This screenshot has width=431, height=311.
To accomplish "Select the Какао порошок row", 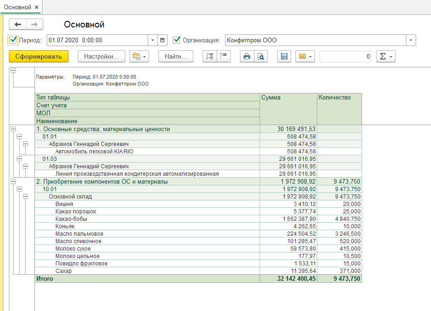I will click(x=198, y=212).
